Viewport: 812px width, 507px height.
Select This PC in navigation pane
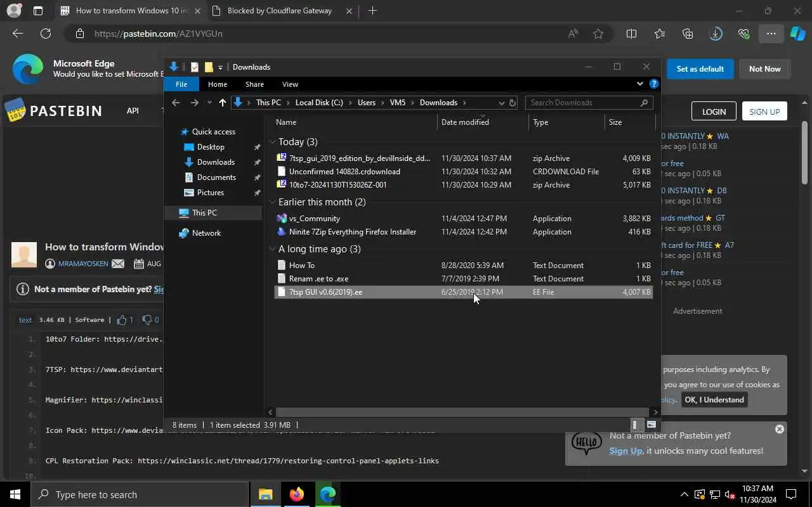pyautogui.click(x=204, y=213)
